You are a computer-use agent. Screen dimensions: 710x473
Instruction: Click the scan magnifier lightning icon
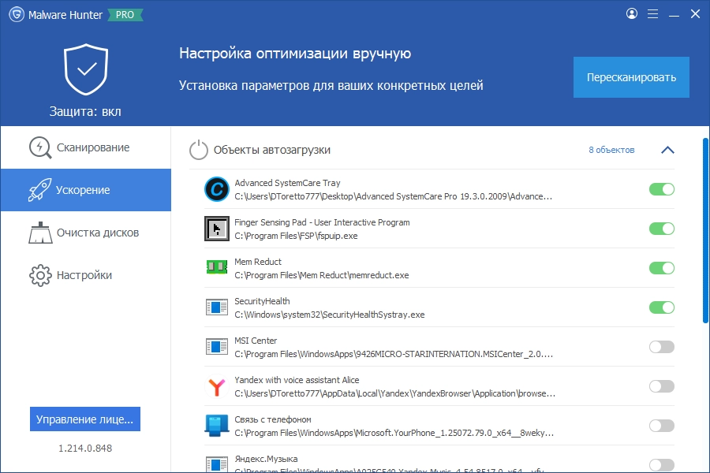point(40,147)
